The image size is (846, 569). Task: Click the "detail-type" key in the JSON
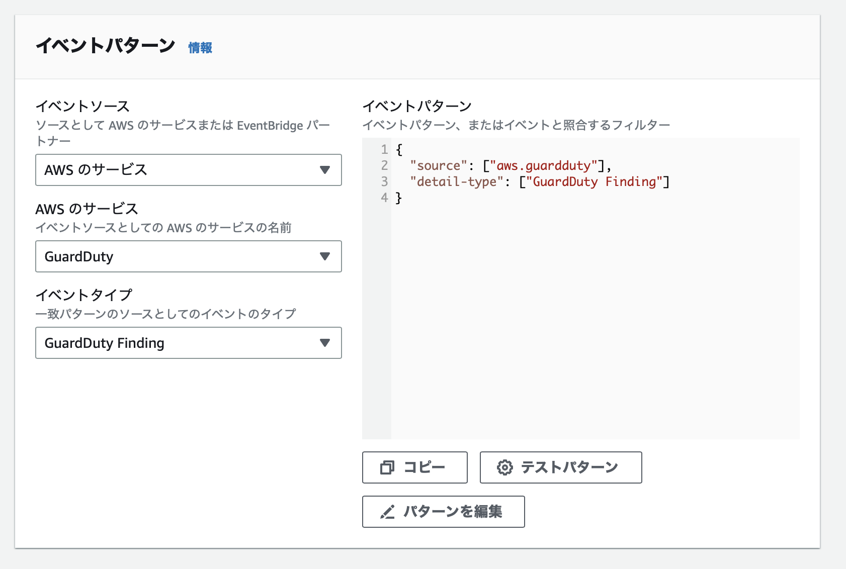457,181
